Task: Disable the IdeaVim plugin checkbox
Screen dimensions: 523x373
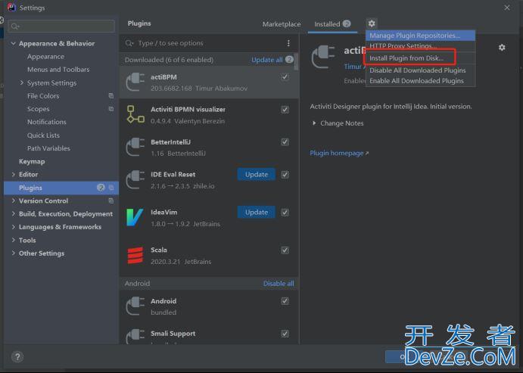Action: pyautogui.click(x=285, y=213)
